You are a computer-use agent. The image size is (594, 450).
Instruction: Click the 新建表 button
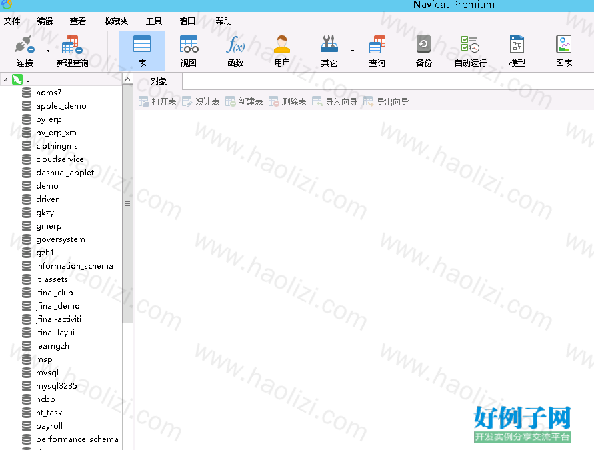pos(244,101)
